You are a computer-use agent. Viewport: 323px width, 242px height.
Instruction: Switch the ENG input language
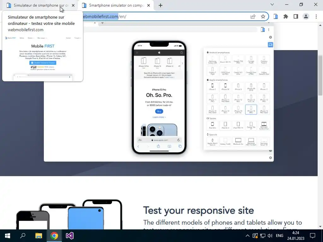pyautogui.click(x=279, y=236)
